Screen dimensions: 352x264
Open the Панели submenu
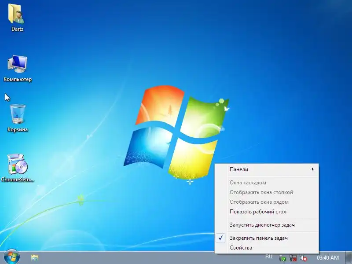(267, 169)
